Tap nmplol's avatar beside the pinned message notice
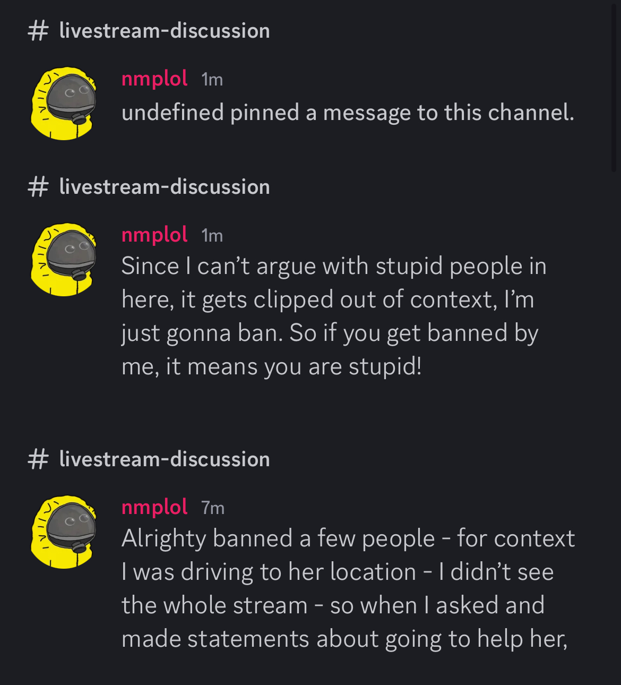The height and width of the screenshot is (685, 621). point(64,104)
